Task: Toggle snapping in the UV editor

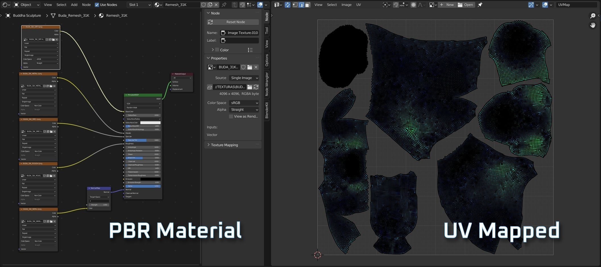Action: point(396,5)
